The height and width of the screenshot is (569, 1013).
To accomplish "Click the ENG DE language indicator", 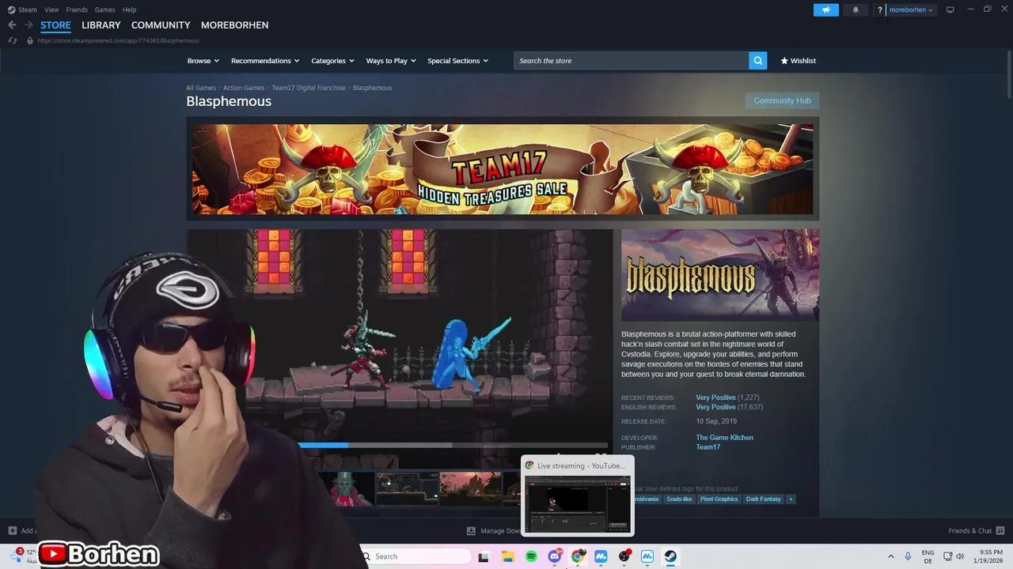I will point(928,556).
